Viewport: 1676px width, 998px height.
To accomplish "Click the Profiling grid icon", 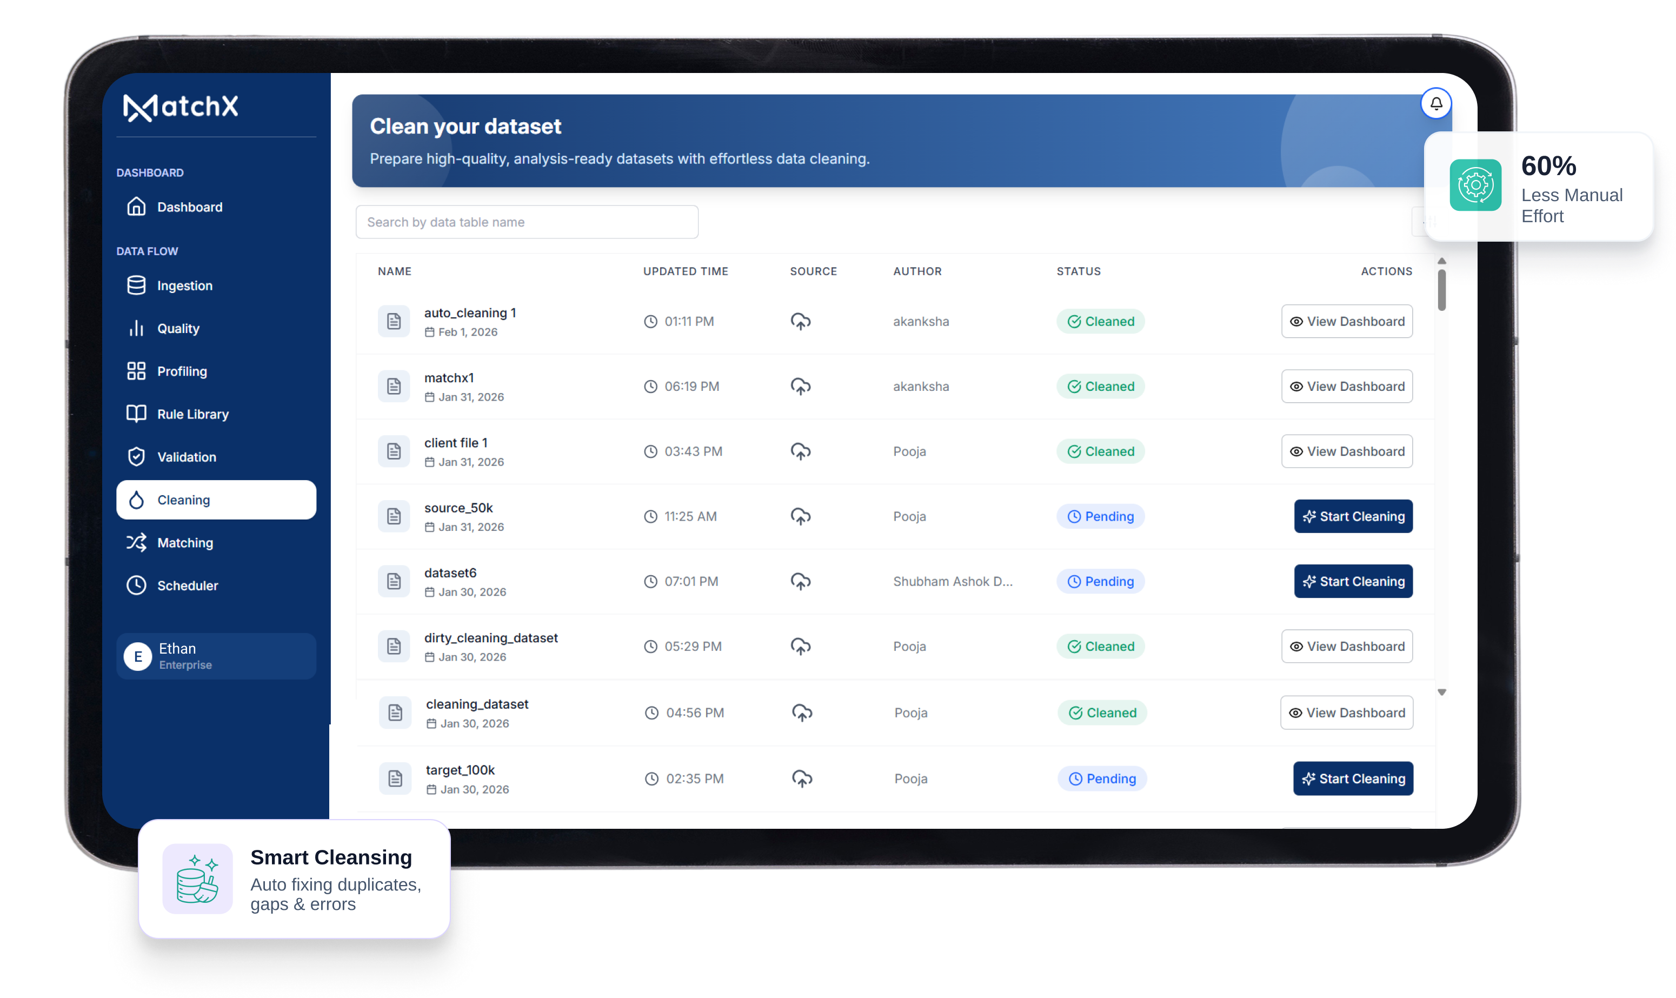I will pos(137,370).
